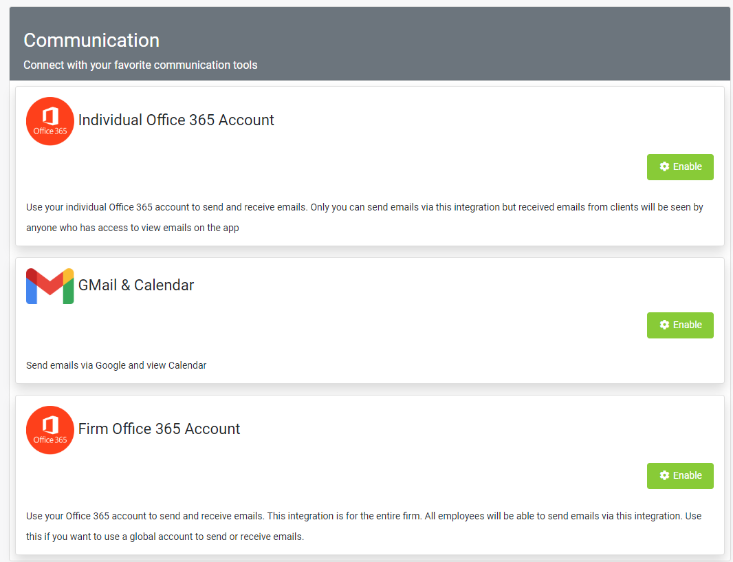
Task: Select the Individual Office 365 Account heading
Action: pyautogui.click(x=176, y=120)
